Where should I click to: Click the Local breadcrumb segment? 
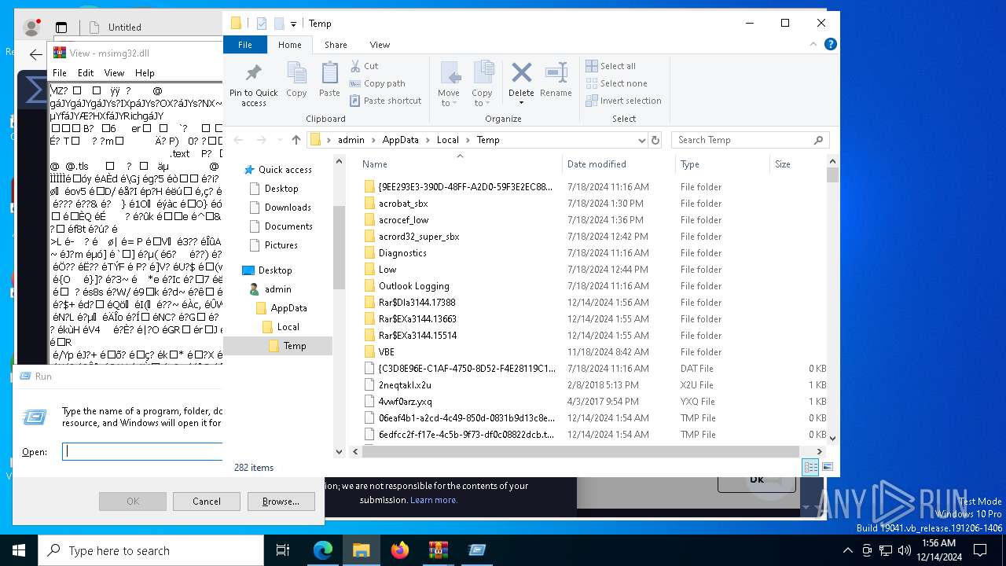point(447,140)
